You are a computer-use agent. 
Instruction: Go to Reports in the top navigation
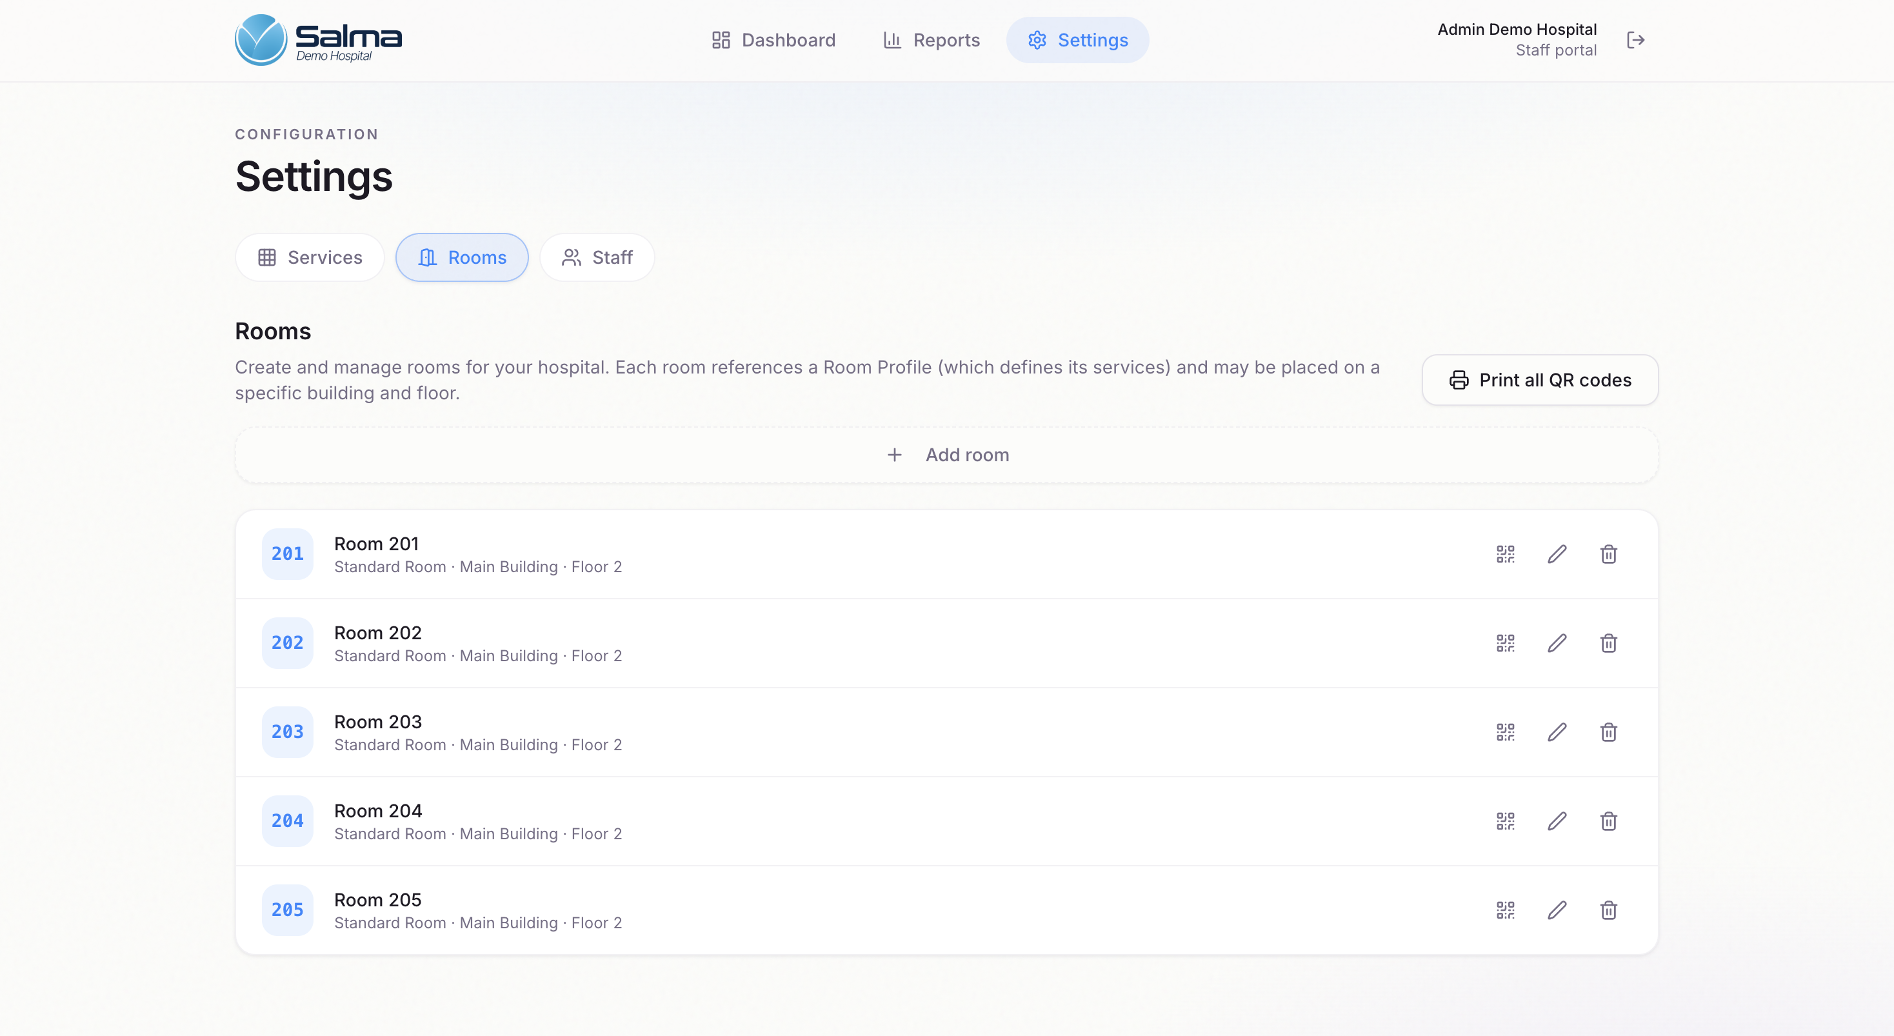(932, 40)
